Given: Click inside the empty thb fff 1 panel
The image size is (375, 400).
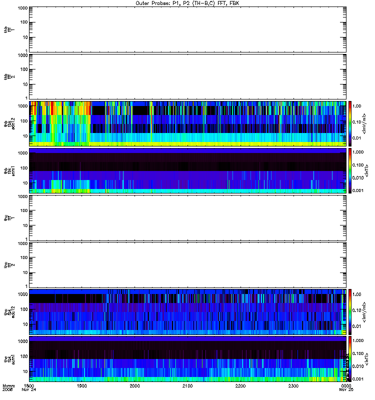Looking at the screenshot, I should (x=187, y=29).
